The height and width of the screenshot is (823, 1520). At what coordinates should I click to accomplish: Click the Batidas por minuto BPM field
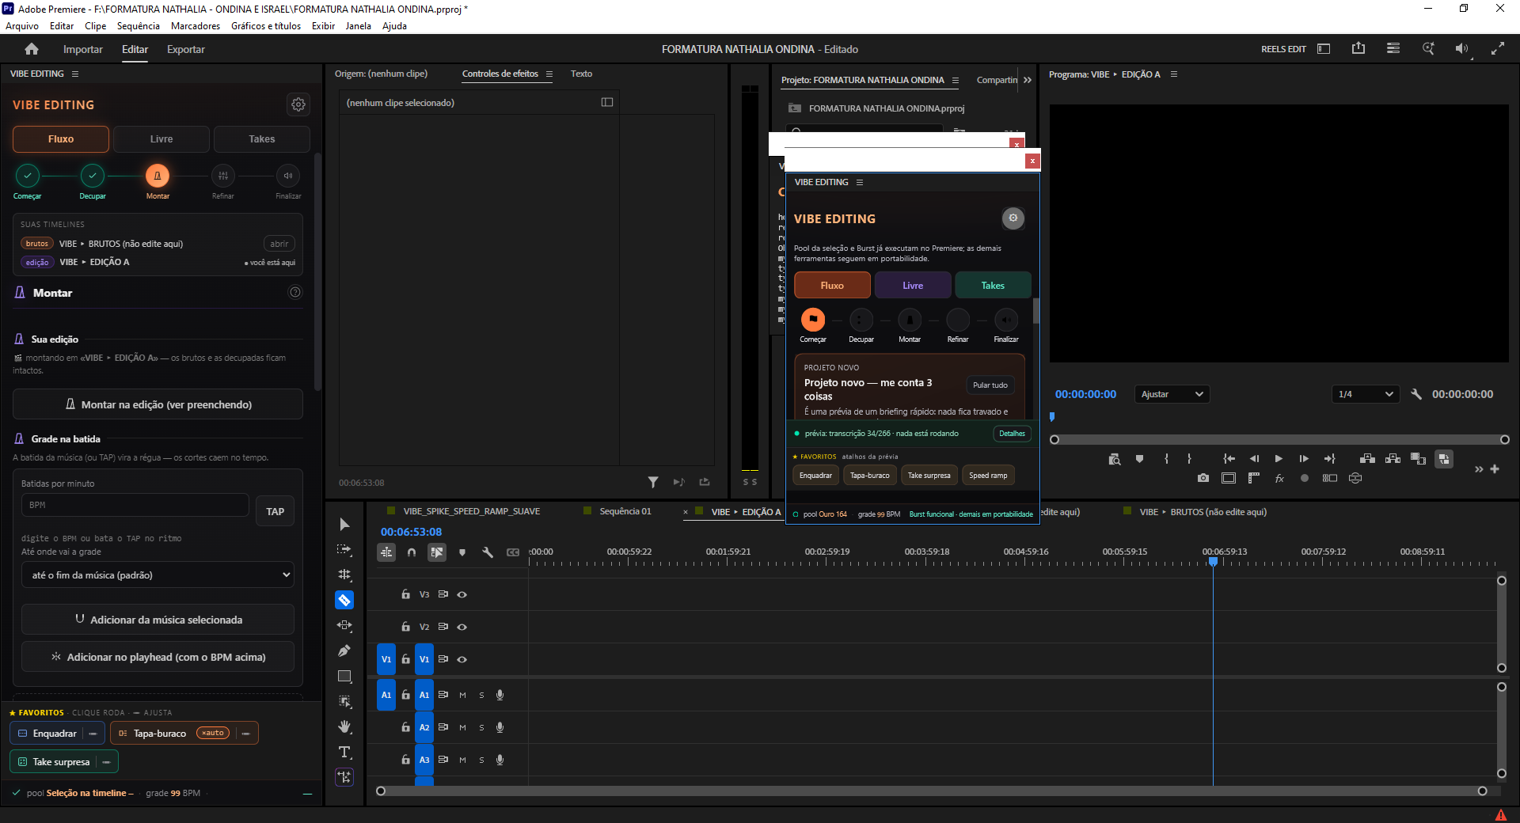[x=135, y=505]
